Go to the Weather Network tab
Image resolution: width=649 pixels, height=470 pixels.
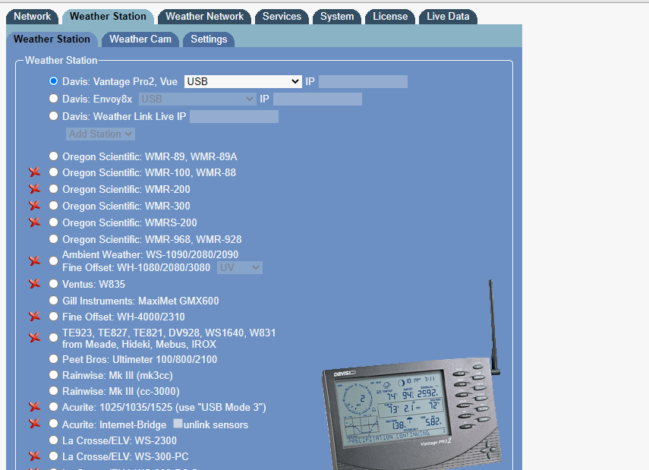204,16
